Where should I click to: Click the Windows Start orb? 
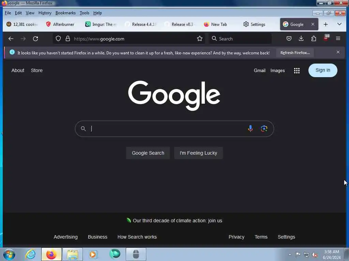point(9,254)
